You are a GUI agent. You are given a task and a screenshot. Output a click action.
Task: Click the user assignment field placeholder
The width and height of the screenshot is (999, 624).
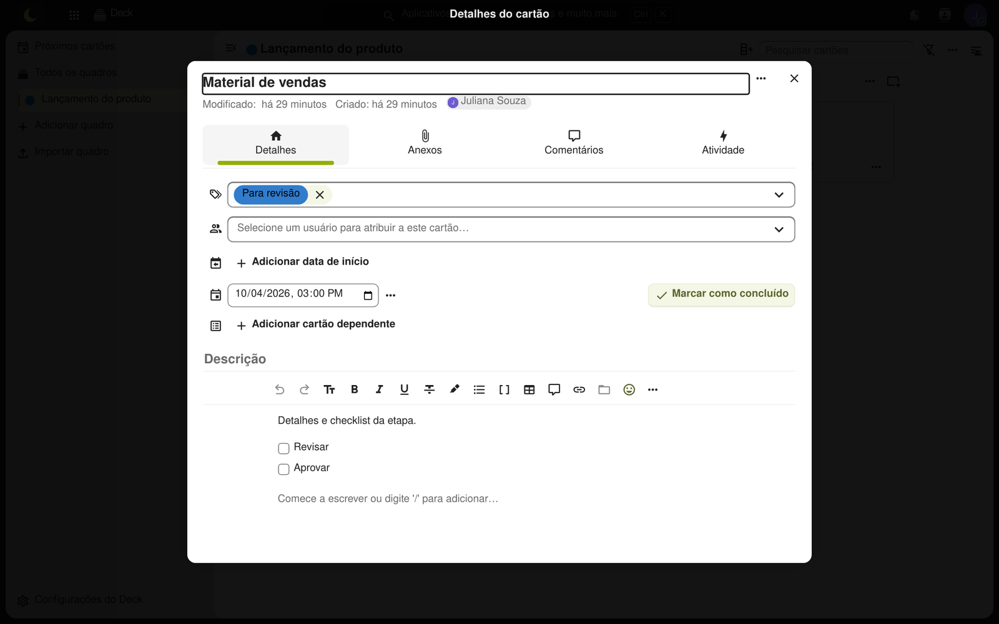point(353,228)
